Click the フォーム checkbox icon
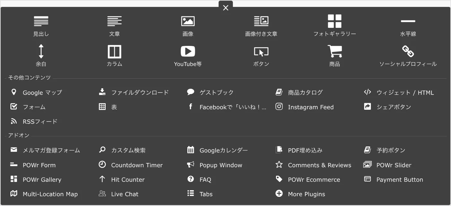 13,107
